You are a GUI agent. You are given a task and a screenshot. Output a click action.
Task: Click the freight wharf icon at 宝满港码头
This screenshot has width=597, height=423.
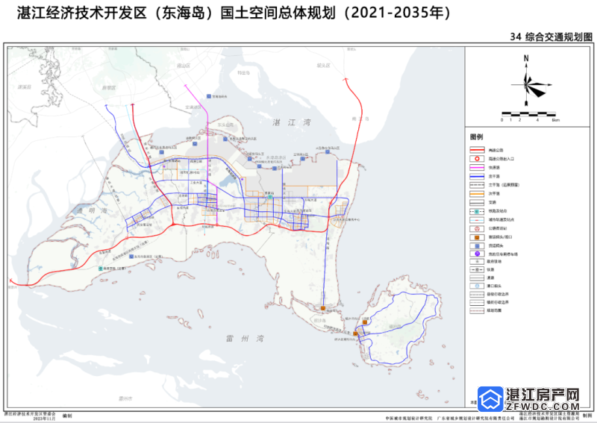(x=209, y=96)
